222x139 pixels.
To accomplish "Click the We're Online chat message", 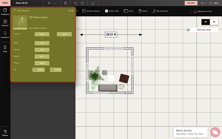I will (x=191, y=132).
